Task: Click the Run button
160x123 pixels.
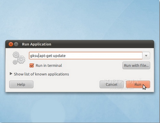Action: coord(138,84)
